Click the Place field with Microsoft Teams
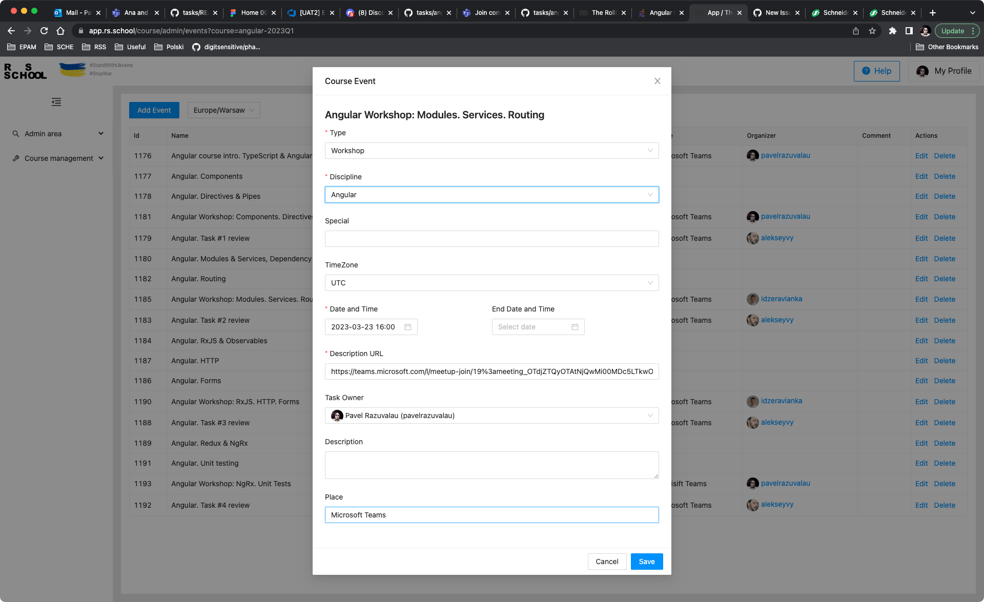Screen dimensions: 984x602 click(491, 515)
